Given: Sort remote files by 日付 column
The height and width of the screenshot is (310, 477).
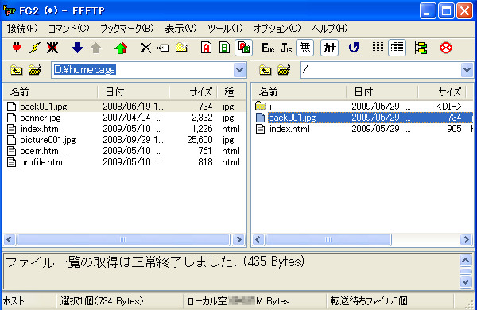Looking at the screenshot, I should coord(382,92).
